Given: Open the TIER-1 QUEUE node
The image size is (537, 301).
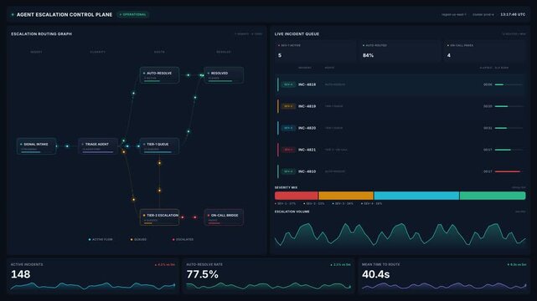Looking at the screenshot, I should (x=160, y=146).
